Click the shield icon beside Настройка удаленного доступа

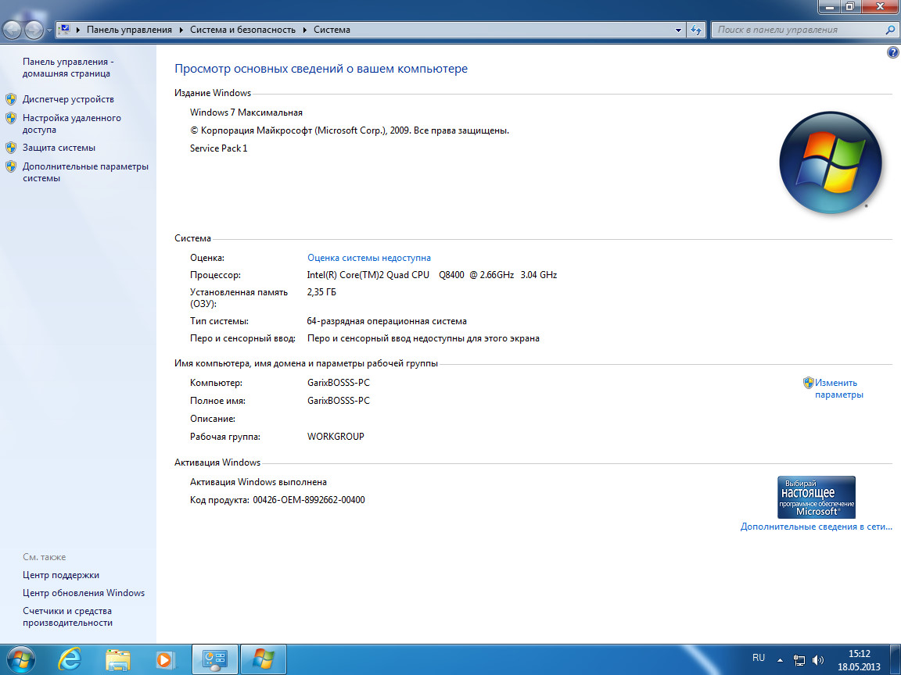[x=11, y=118]
